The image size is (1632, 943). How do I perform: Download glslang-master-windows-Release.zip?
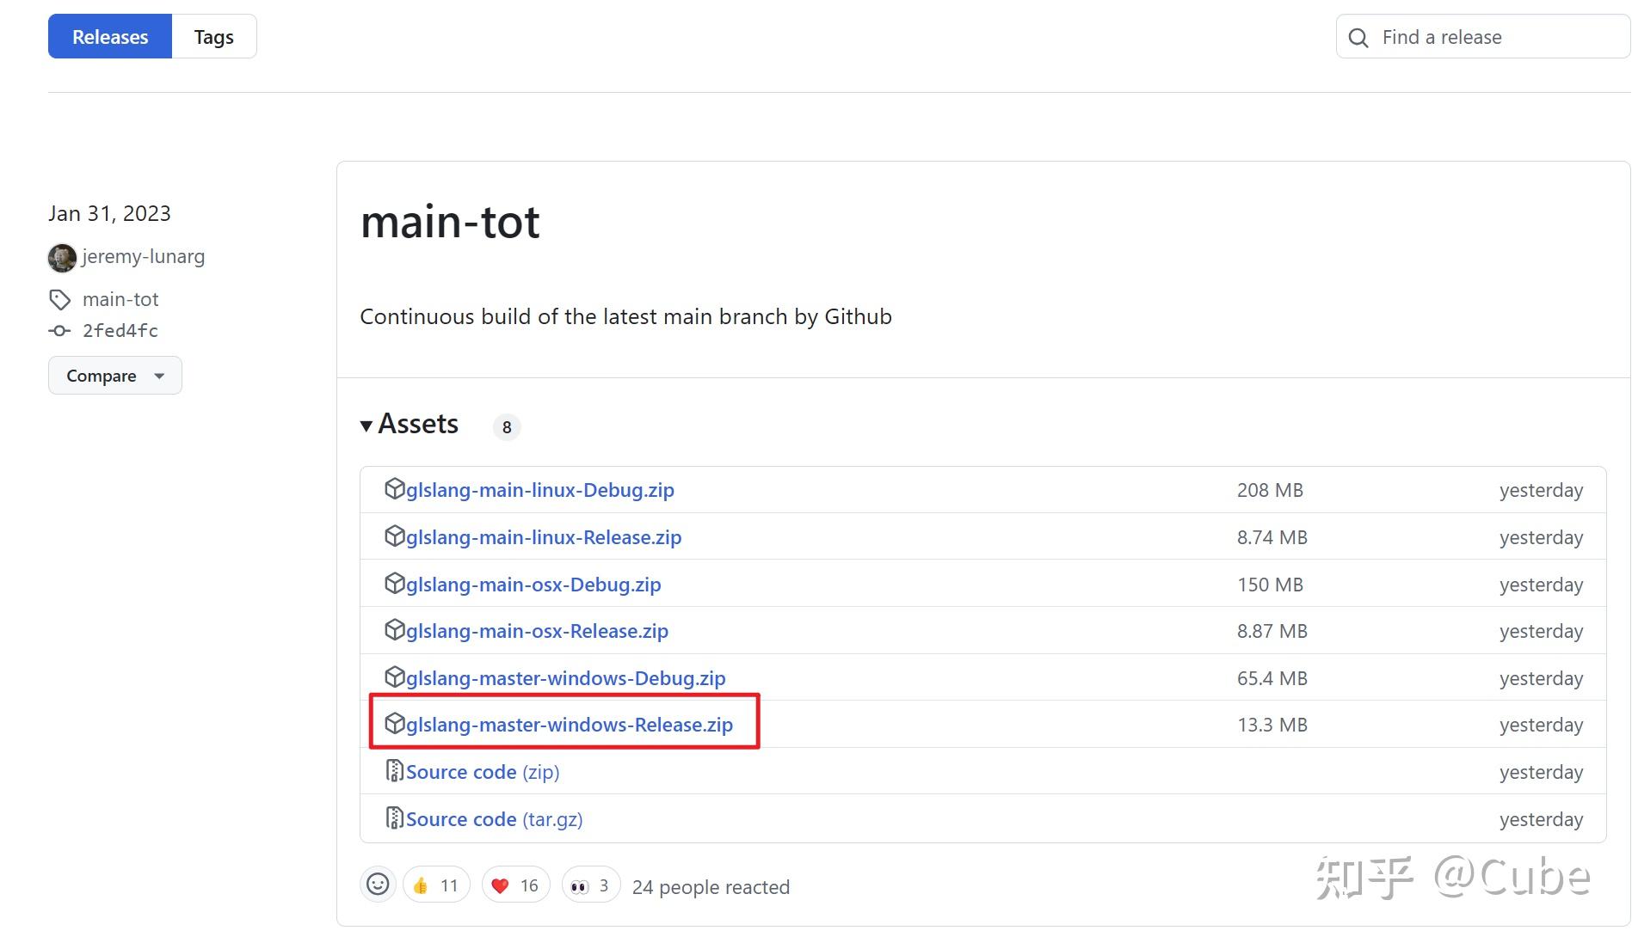569,725
